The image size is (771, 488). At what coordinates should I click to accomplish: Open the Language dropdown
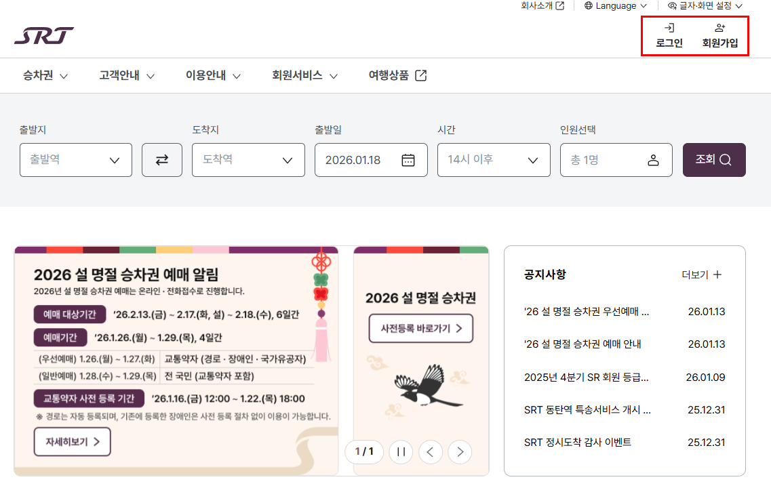[616, 6]
